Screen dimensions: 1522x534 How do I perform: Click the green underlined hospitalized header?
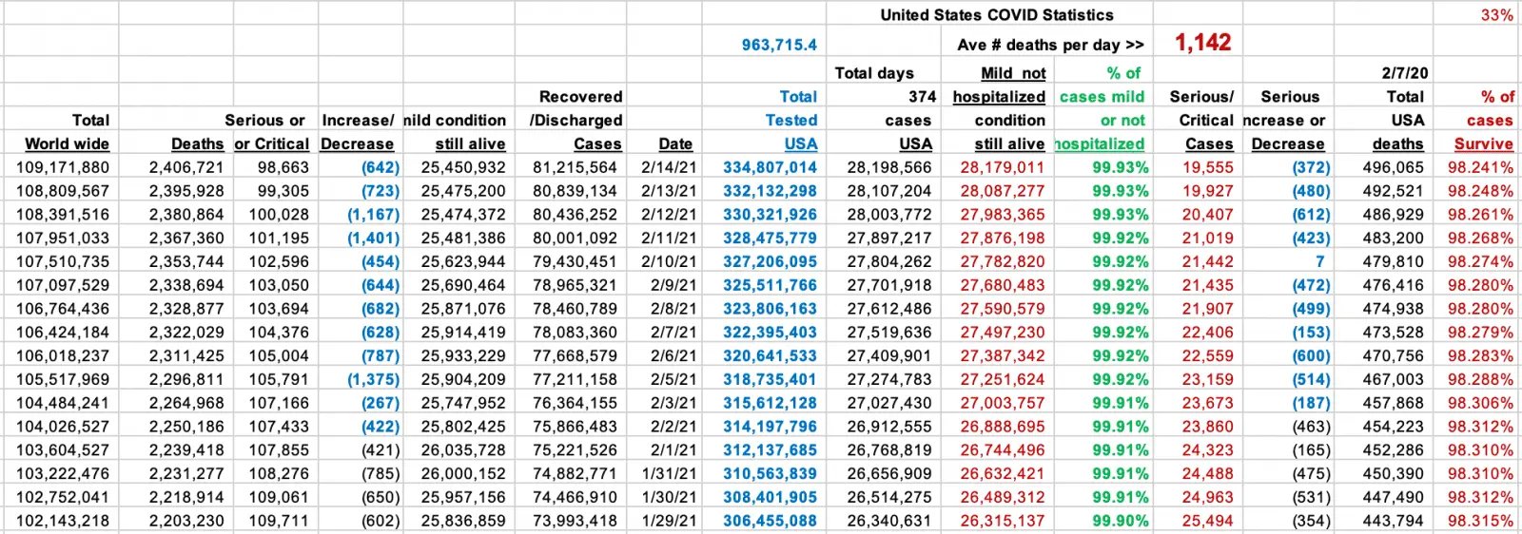click(x=1099, y=143)
